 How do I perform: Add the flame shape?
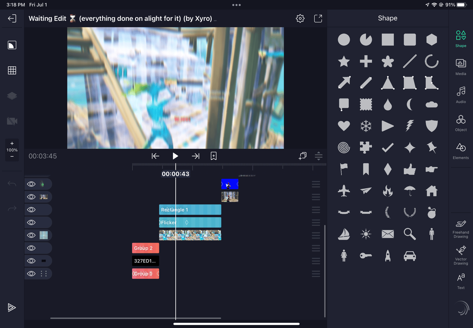(x=388, y=191)
